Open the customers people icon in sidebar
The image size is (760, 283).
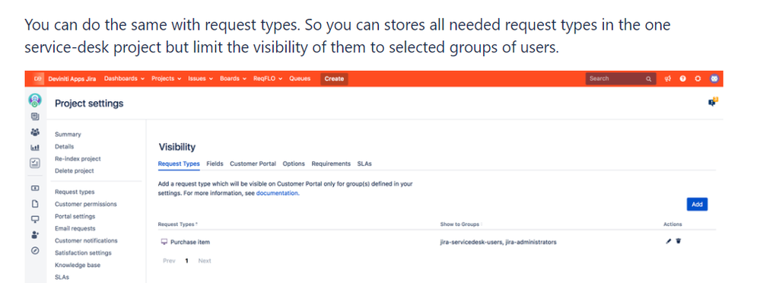(35, 132)
